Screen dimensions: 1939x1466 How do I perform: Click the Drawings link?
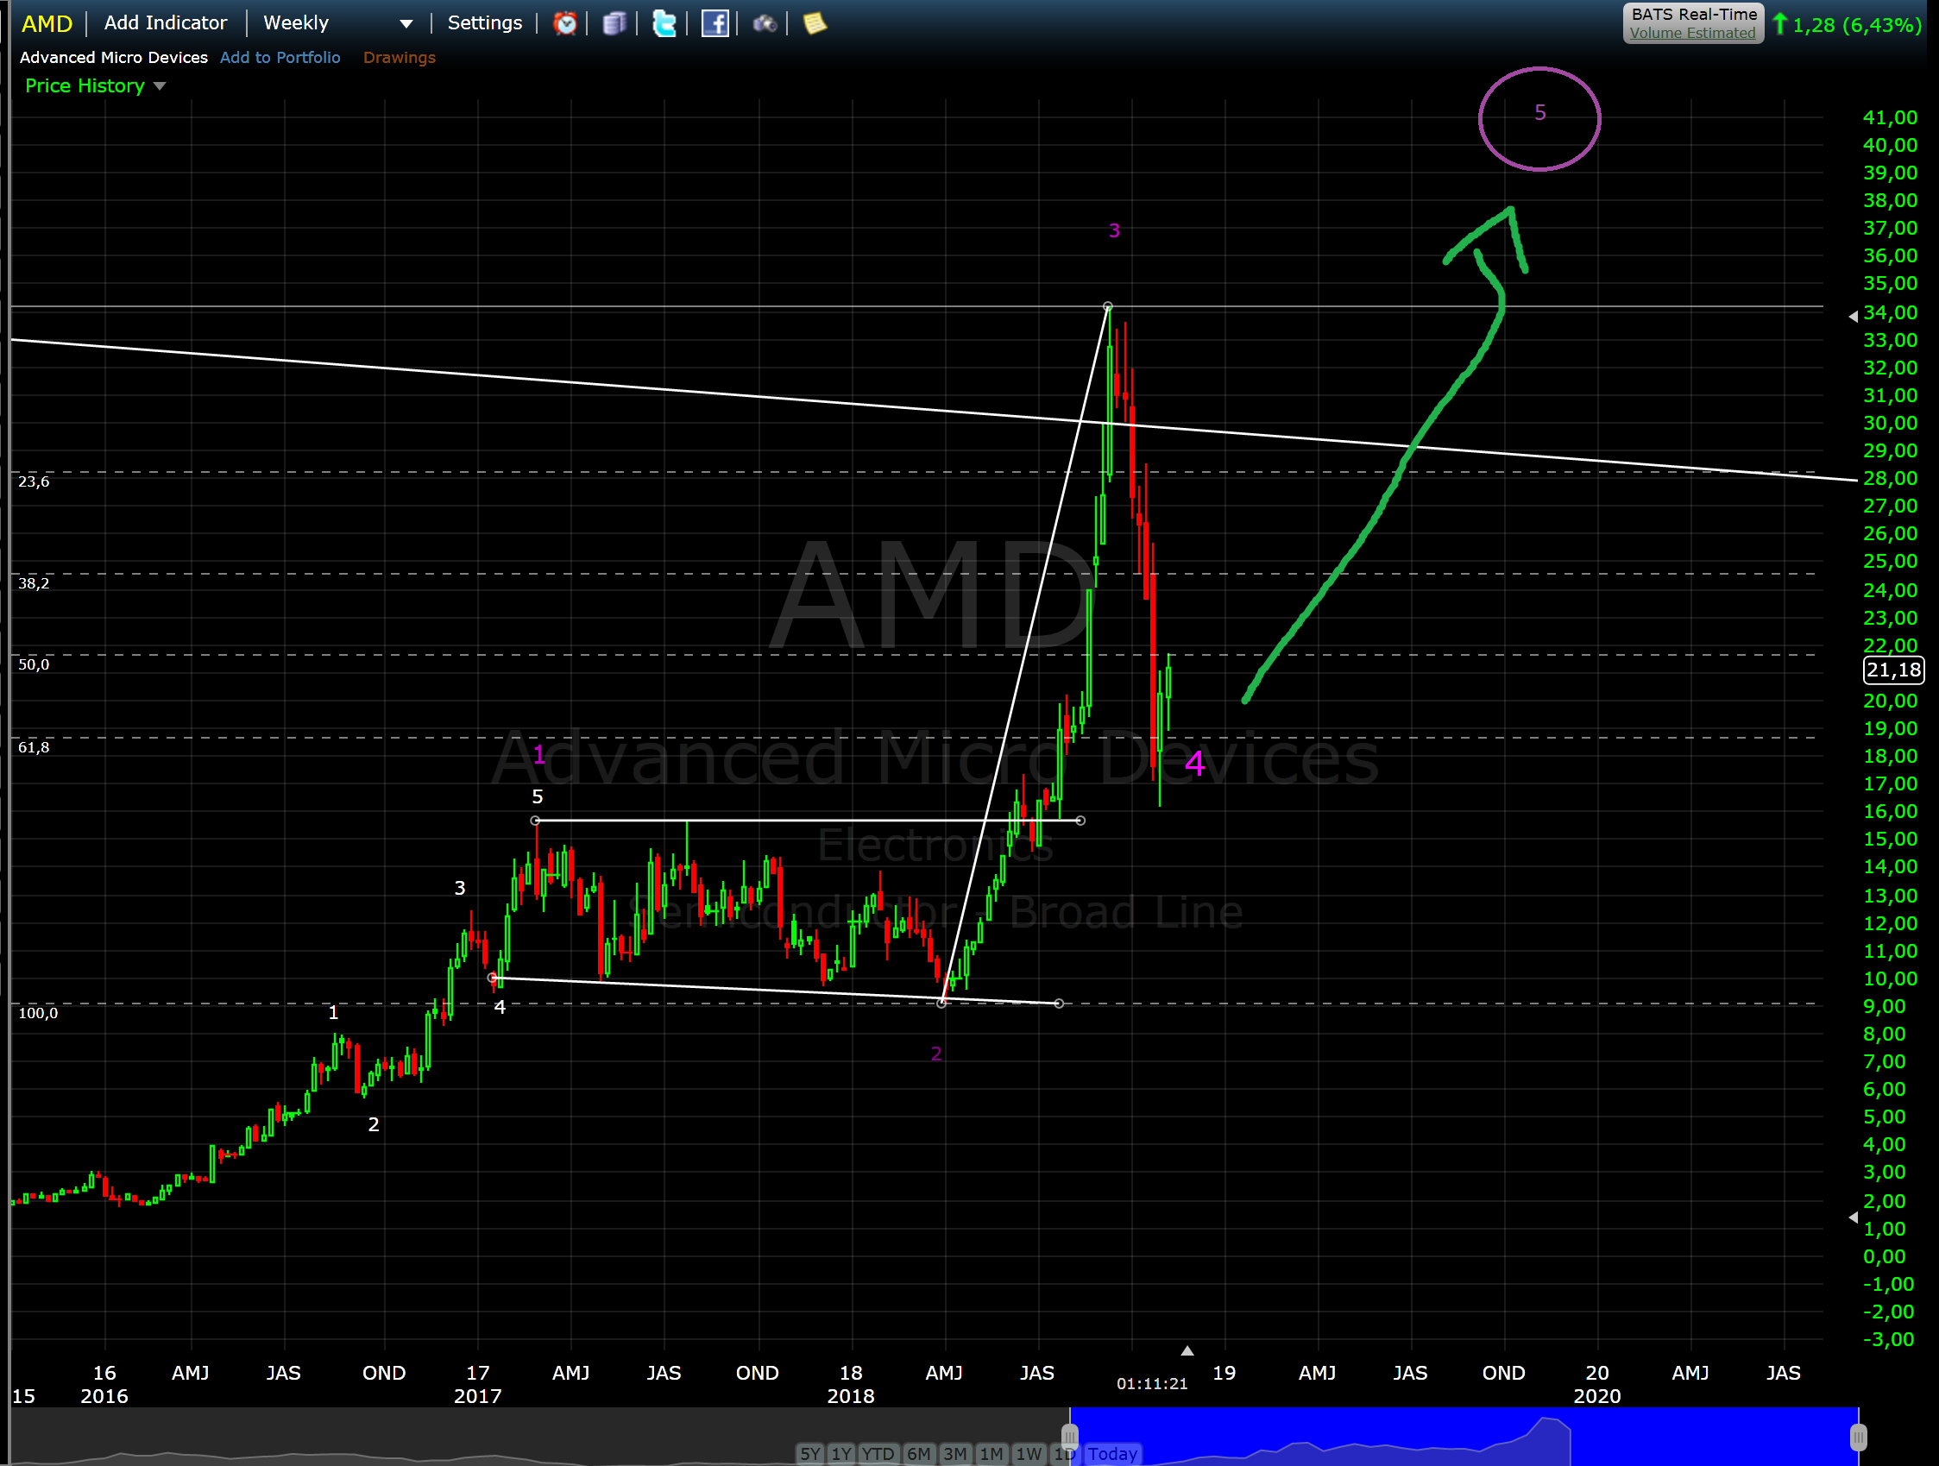(399, 58)
